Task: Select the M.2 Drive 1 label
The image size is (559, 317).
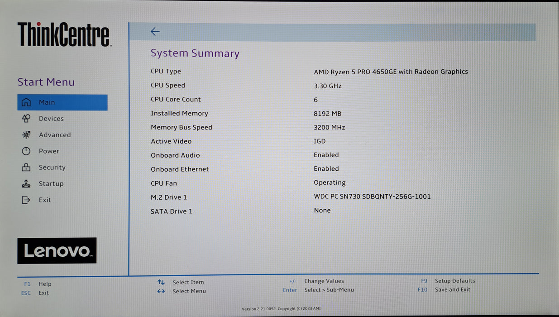Action: pyautogui.click(x=169, y=197)
